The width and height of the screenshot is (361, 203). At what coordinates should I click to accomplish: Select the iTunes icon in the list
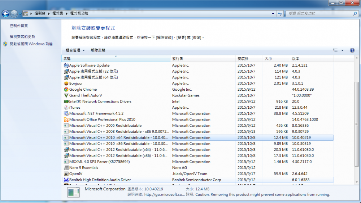pos(66,108)
